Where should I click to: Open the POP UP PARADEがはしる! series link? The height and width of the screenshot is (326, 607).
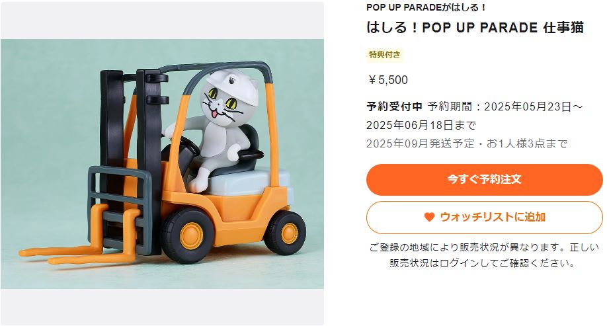click(426, 7)
